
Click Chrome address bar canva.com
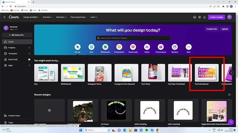112,6
